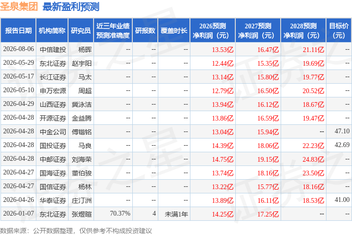Click analyst name 张煜暄
Viewport: 352px width, 235px height.
coord(82,214)
